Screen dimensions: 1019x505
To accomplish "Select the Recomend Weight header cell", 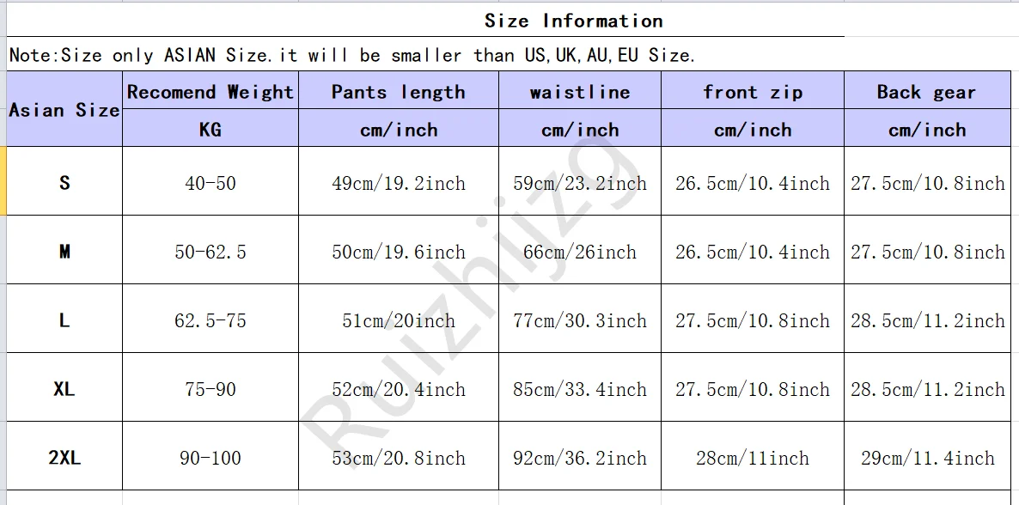I will click(211, 92).
